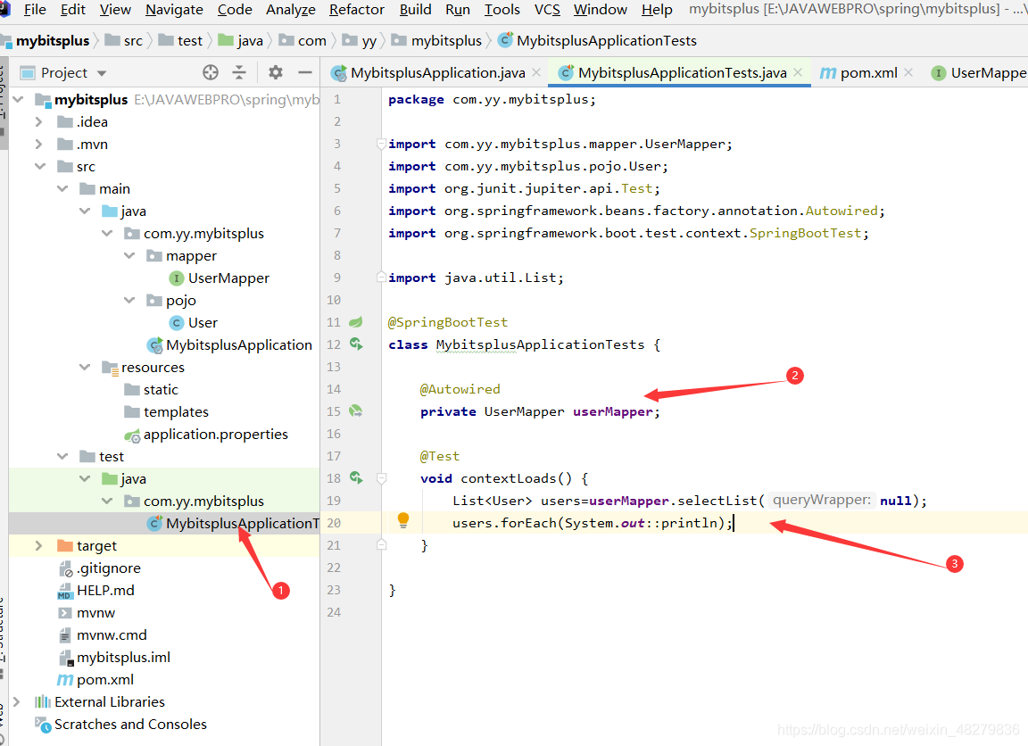Switch to the pom.xml editor tab

coord(867,73)
